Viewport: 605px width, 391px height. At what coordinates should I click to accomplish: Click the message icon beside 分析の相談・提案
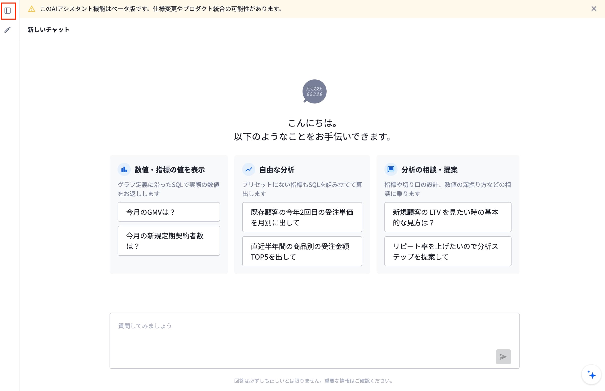[391, 169]
